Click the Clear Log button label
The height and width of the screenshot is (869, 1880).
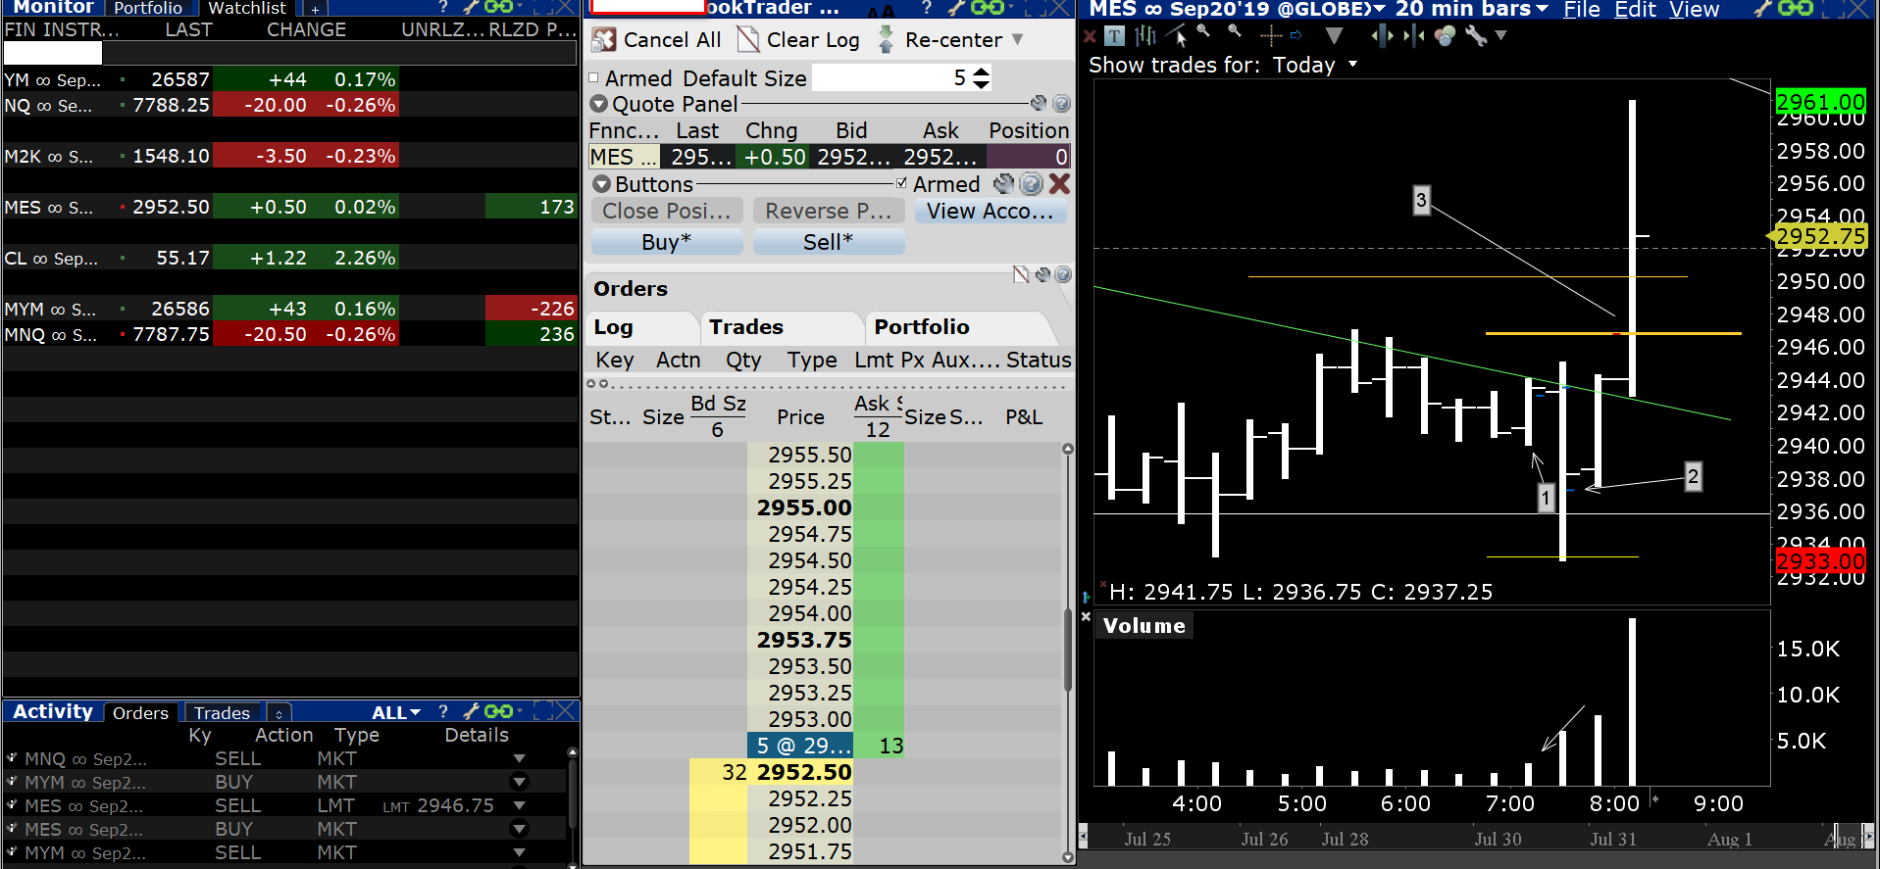[813, 40]
